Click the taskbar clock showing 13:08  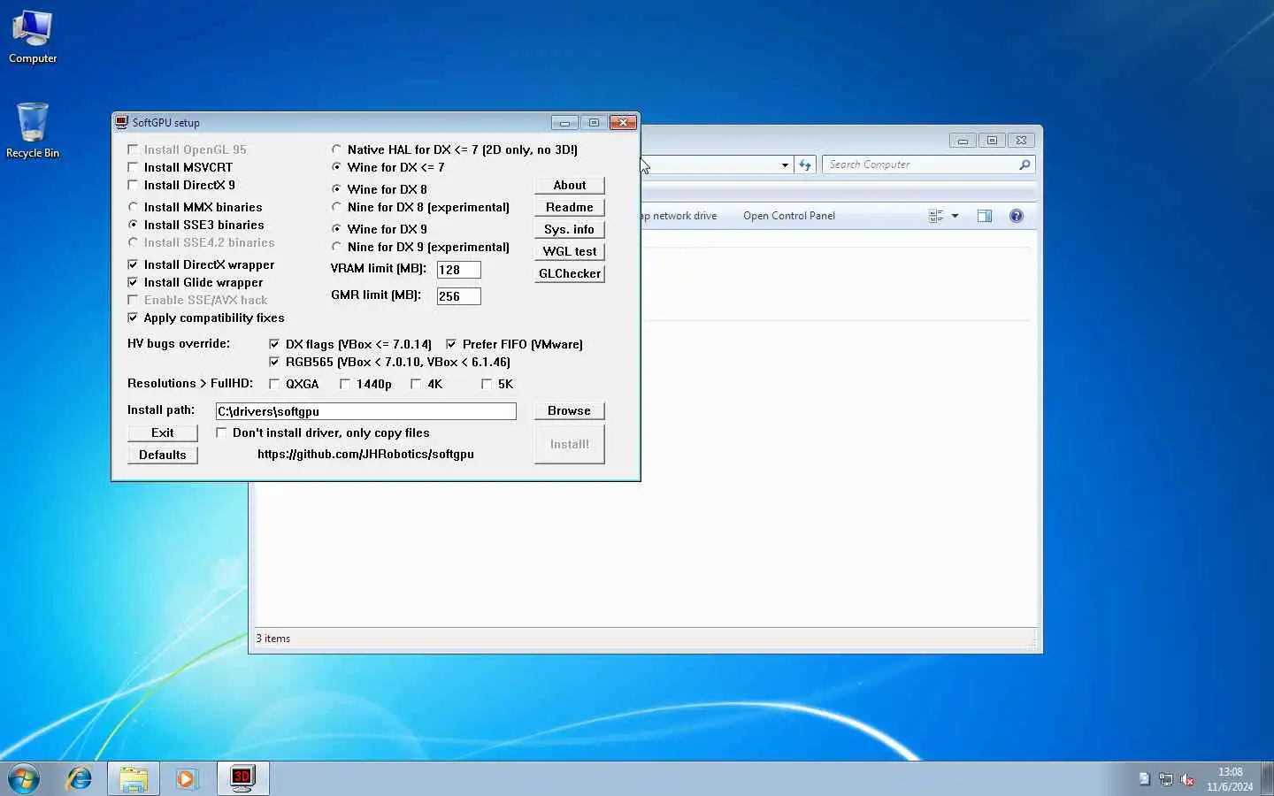point(1230,779)
